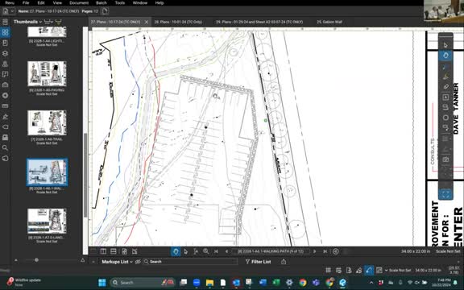Select the A7.0-LAND page thumbnail
This screenshot has width=464, height=290.
(x=47, y=221)
